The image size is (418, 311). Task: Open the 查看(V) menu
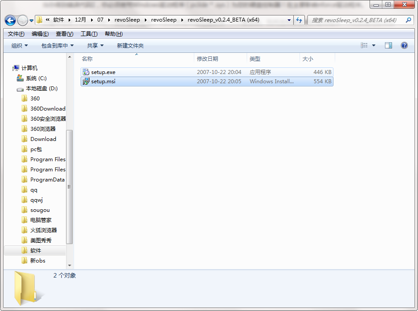[64, 34]
